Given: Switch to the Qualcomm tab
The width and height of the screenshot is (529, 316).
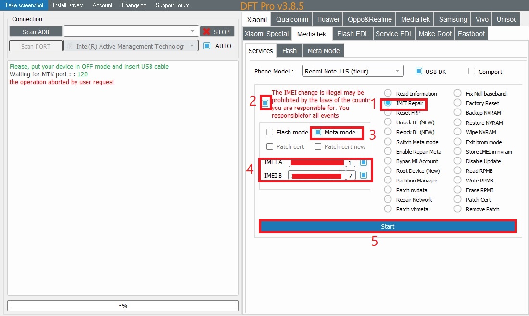Looking at the screenshot, I should coord(292,19).
